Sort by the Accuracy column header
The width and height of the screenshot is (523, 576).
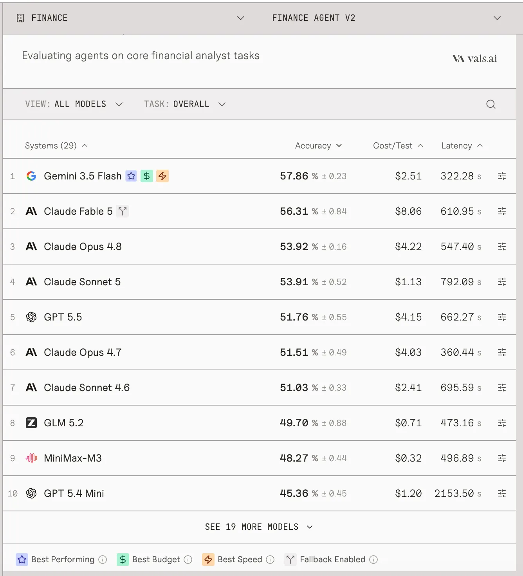click(319, 146)
